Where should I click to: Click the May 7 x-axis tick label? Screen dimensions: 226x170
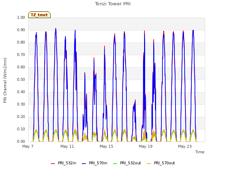point(28,146)
